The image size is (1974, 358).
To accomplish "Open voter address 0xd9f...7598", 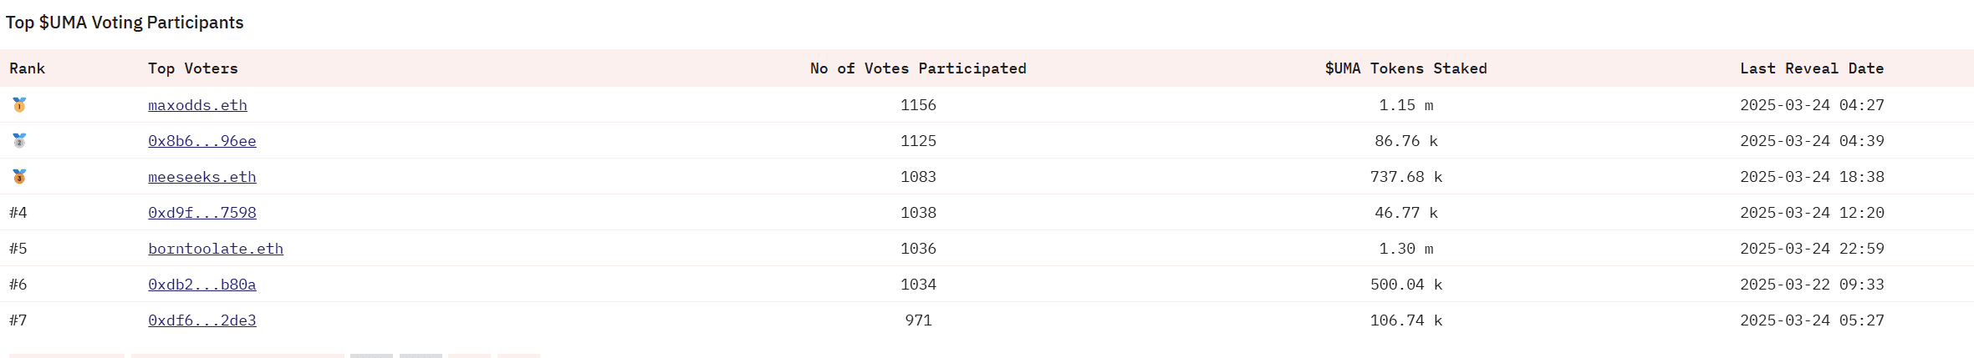I will 202,213.
